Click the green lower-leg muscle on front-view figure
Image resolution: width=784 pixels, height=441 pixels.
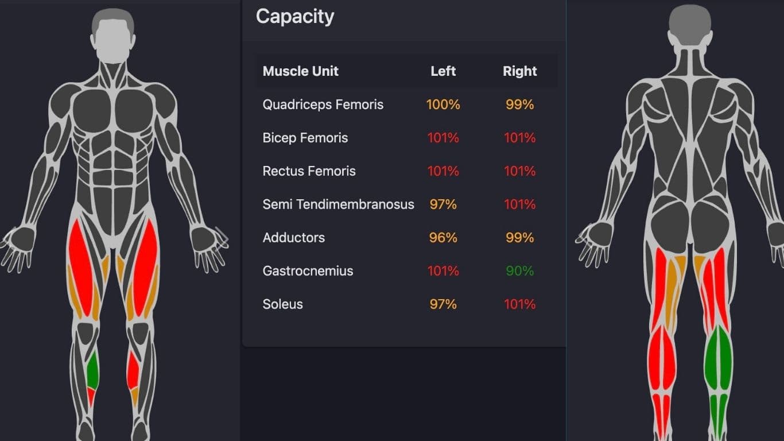click(x=92, y=370)
